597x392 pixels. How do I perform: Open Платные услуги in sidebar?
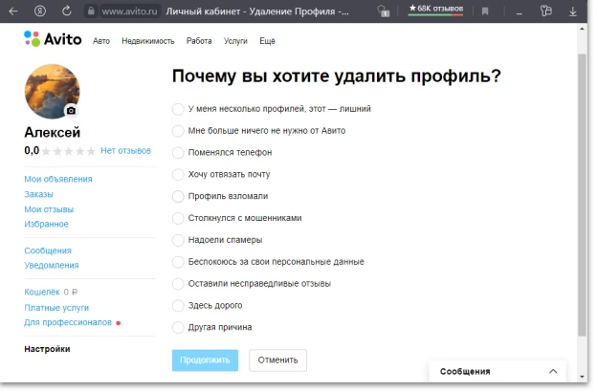click(56, 308)
